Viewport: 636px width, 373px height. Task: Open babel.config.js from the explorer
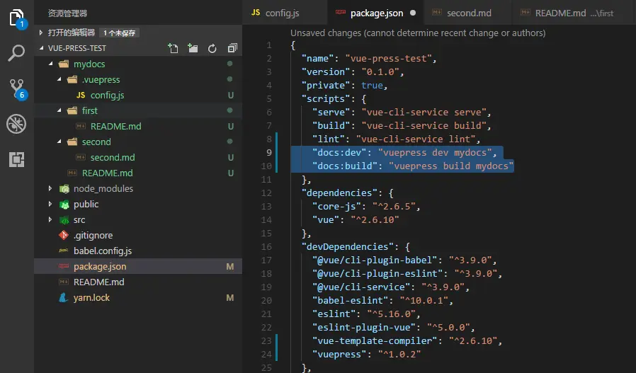(102, 251)
